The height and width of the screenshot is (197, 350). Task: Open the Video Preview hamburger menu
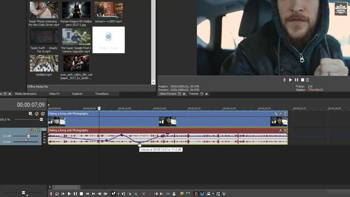pyautogui.click(x=307, y=80)
